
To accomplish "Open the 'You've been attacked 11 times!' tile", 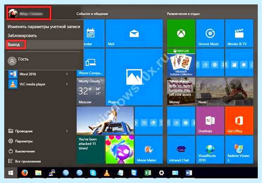I will [90, 150].
